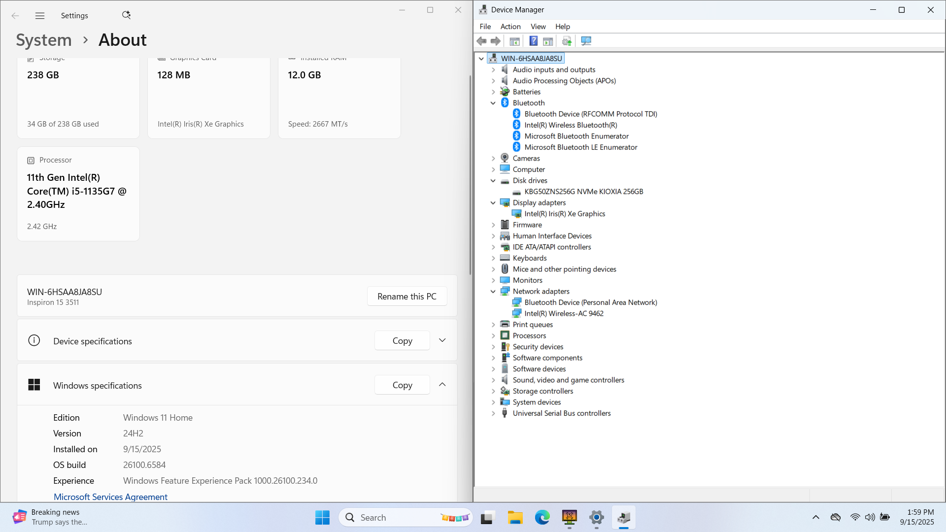Image resolution: width=946 pixels, height=532 pixels.
Task: Open Microsoft Edge from the taskbar
Action: tap(542, 517)
